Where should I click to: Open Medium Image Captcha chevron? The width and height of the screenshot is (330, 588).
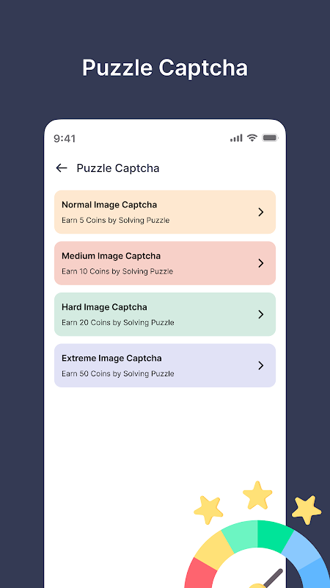tap(261, 263)
